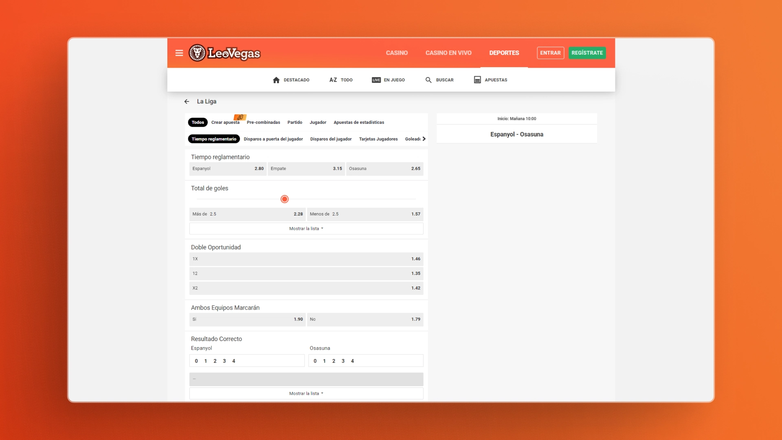Click the back arrow navigation icon
782x440 pixels.
click(186, 101)
